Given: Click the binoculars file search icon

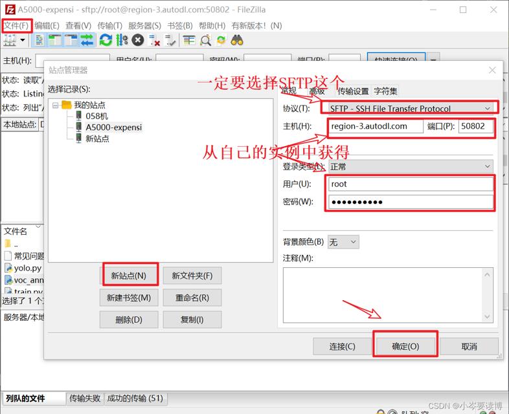Looking at the screenshot, I should [237, 41].
